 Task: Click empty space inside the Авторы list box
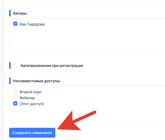[86, 42]
